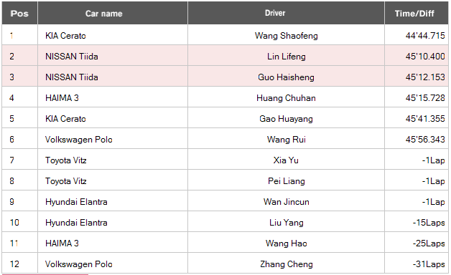
Task: Select KIA Cerato in row 5
Action: tap(65, 119)
